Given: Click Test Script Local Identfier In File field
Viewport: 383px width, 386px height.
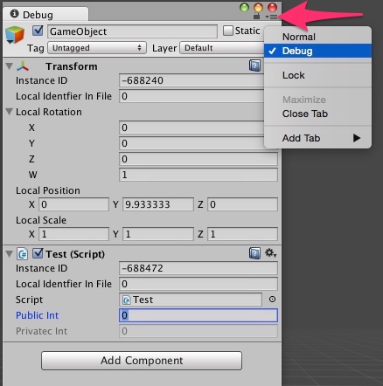Looking at the screenshot, I should pyautogui.click(x=198, y=284).
